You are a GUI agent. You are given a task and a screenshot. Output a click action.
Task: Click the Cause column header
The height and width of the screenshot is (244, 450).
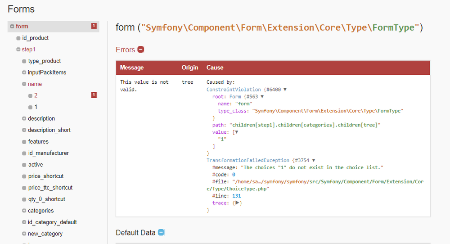click(215, 68)
